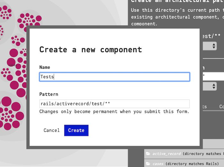Select the active_record directory row

(x=184, y=154)
